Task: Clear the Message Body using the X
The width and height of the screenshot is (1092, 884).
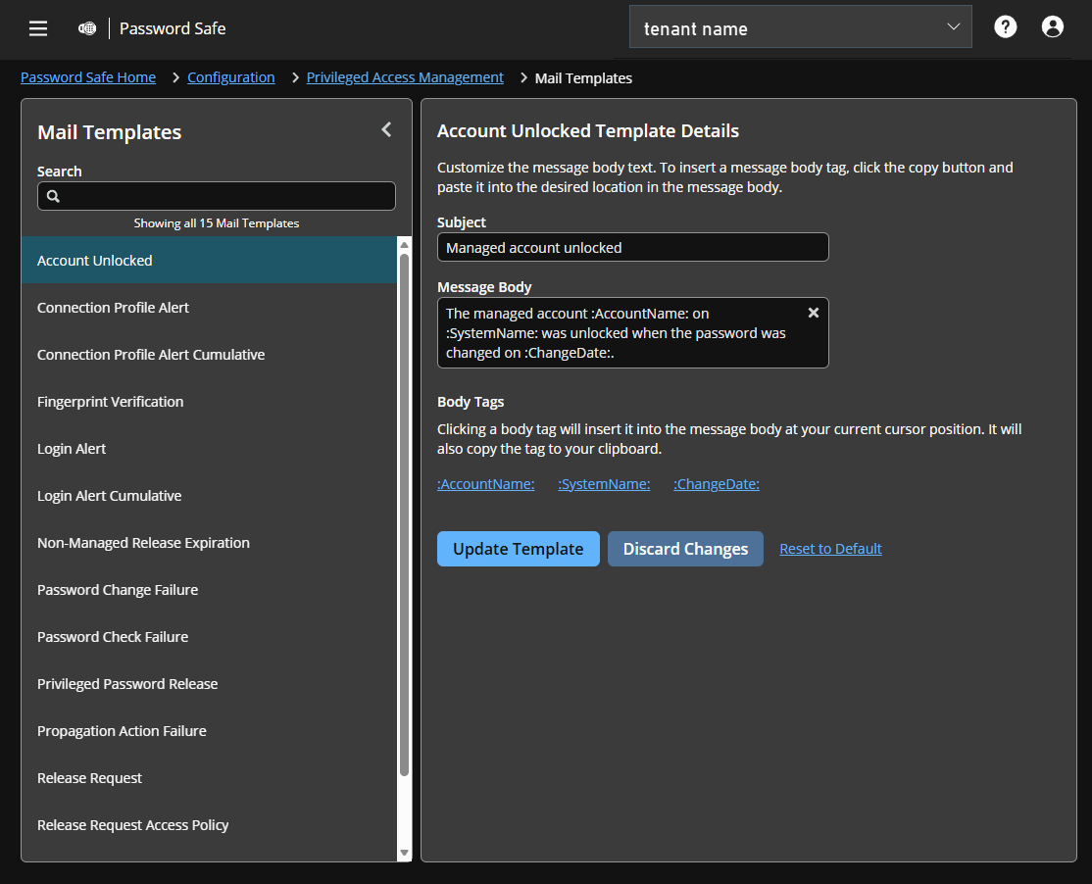Action: [813, 312]
